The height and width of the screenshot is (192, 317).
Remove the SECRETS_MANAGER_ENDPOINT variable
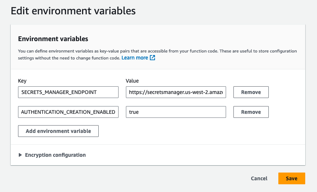251,92
